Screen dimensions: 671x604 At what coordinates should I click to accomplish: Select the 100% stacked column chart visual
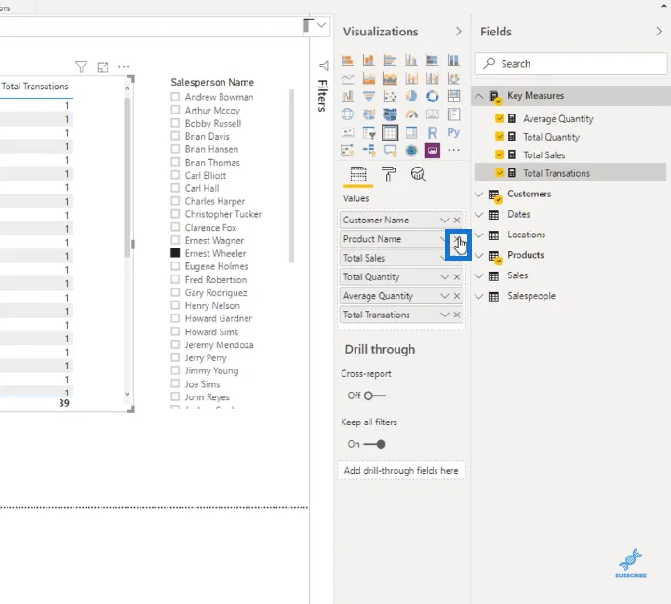click(453, 60)
